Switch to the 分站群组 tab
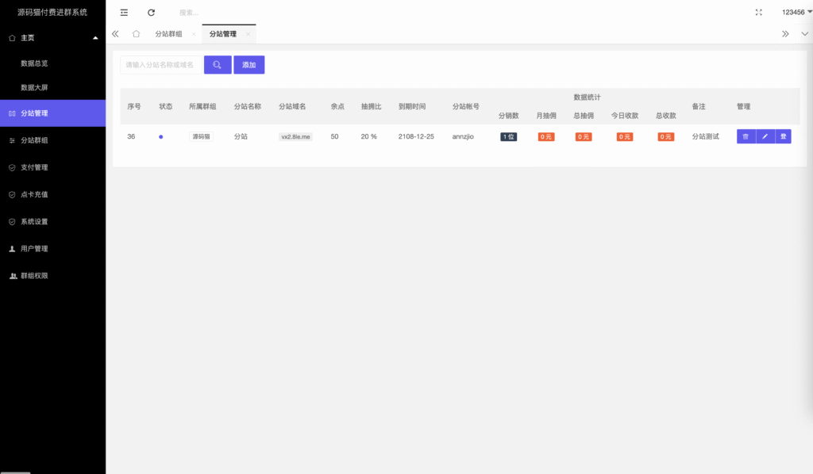 click(168, 34)
